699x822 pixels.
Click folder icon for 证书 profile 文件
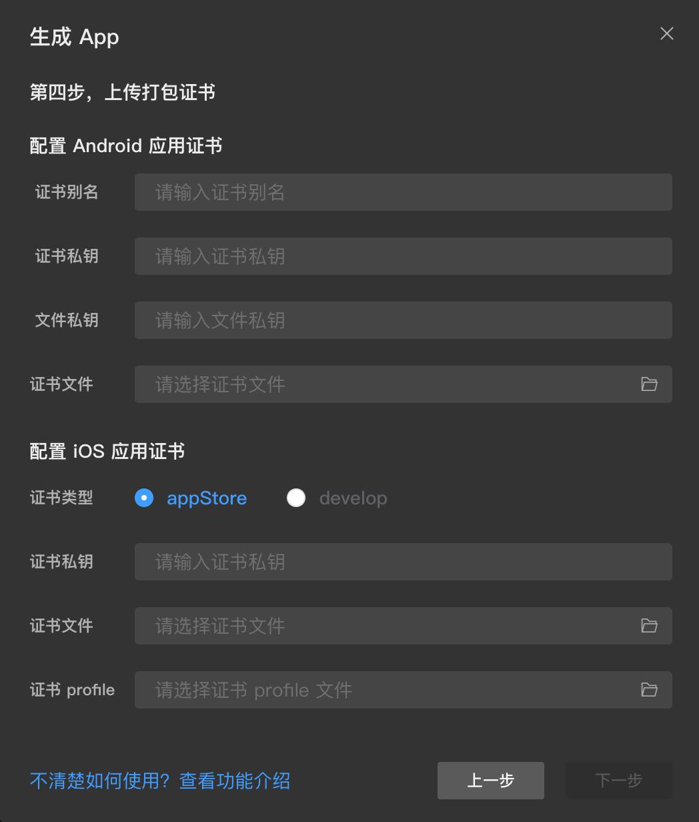point(649,690)
